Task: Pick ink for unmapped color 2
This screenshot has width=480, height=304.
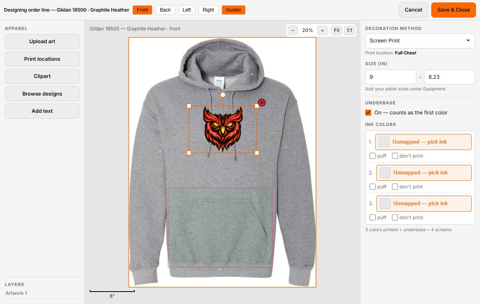Action: [x=424, y=173]
